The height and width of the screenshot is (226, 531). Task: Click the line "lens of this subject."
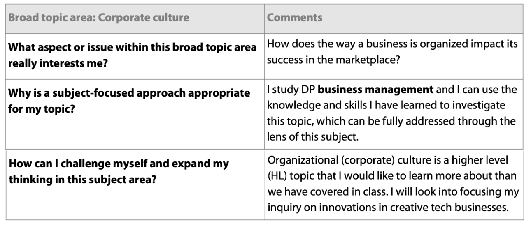coord(313,137)
